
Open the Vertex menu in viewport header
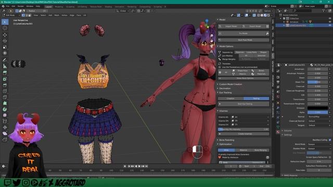(65, 15)
